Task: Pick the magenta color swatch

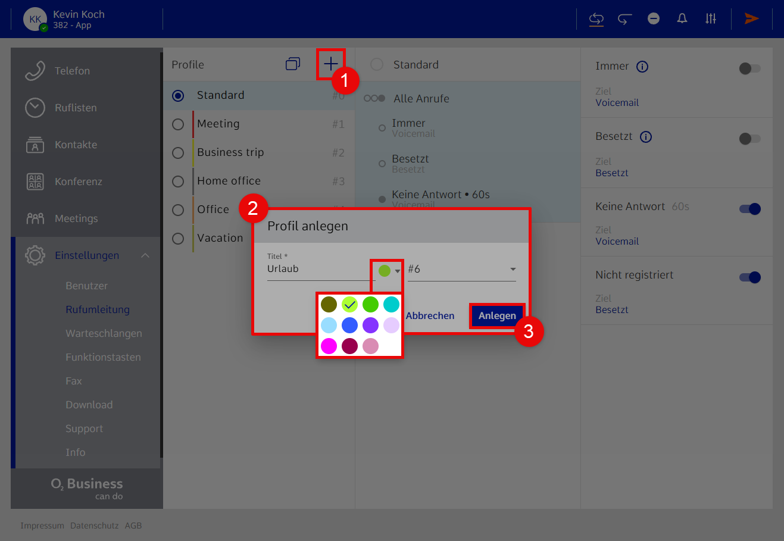Action: (329, 346)
